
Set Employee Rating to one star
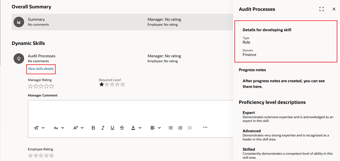coord(31,155)
